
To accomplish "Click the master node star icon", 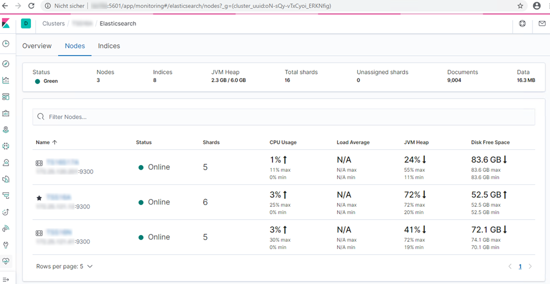I will (x=39, y=198).
